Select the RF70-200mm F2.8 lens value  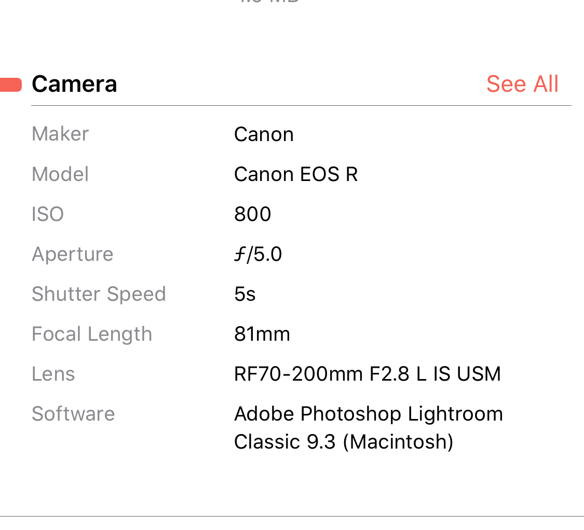(x=368, y=374)
